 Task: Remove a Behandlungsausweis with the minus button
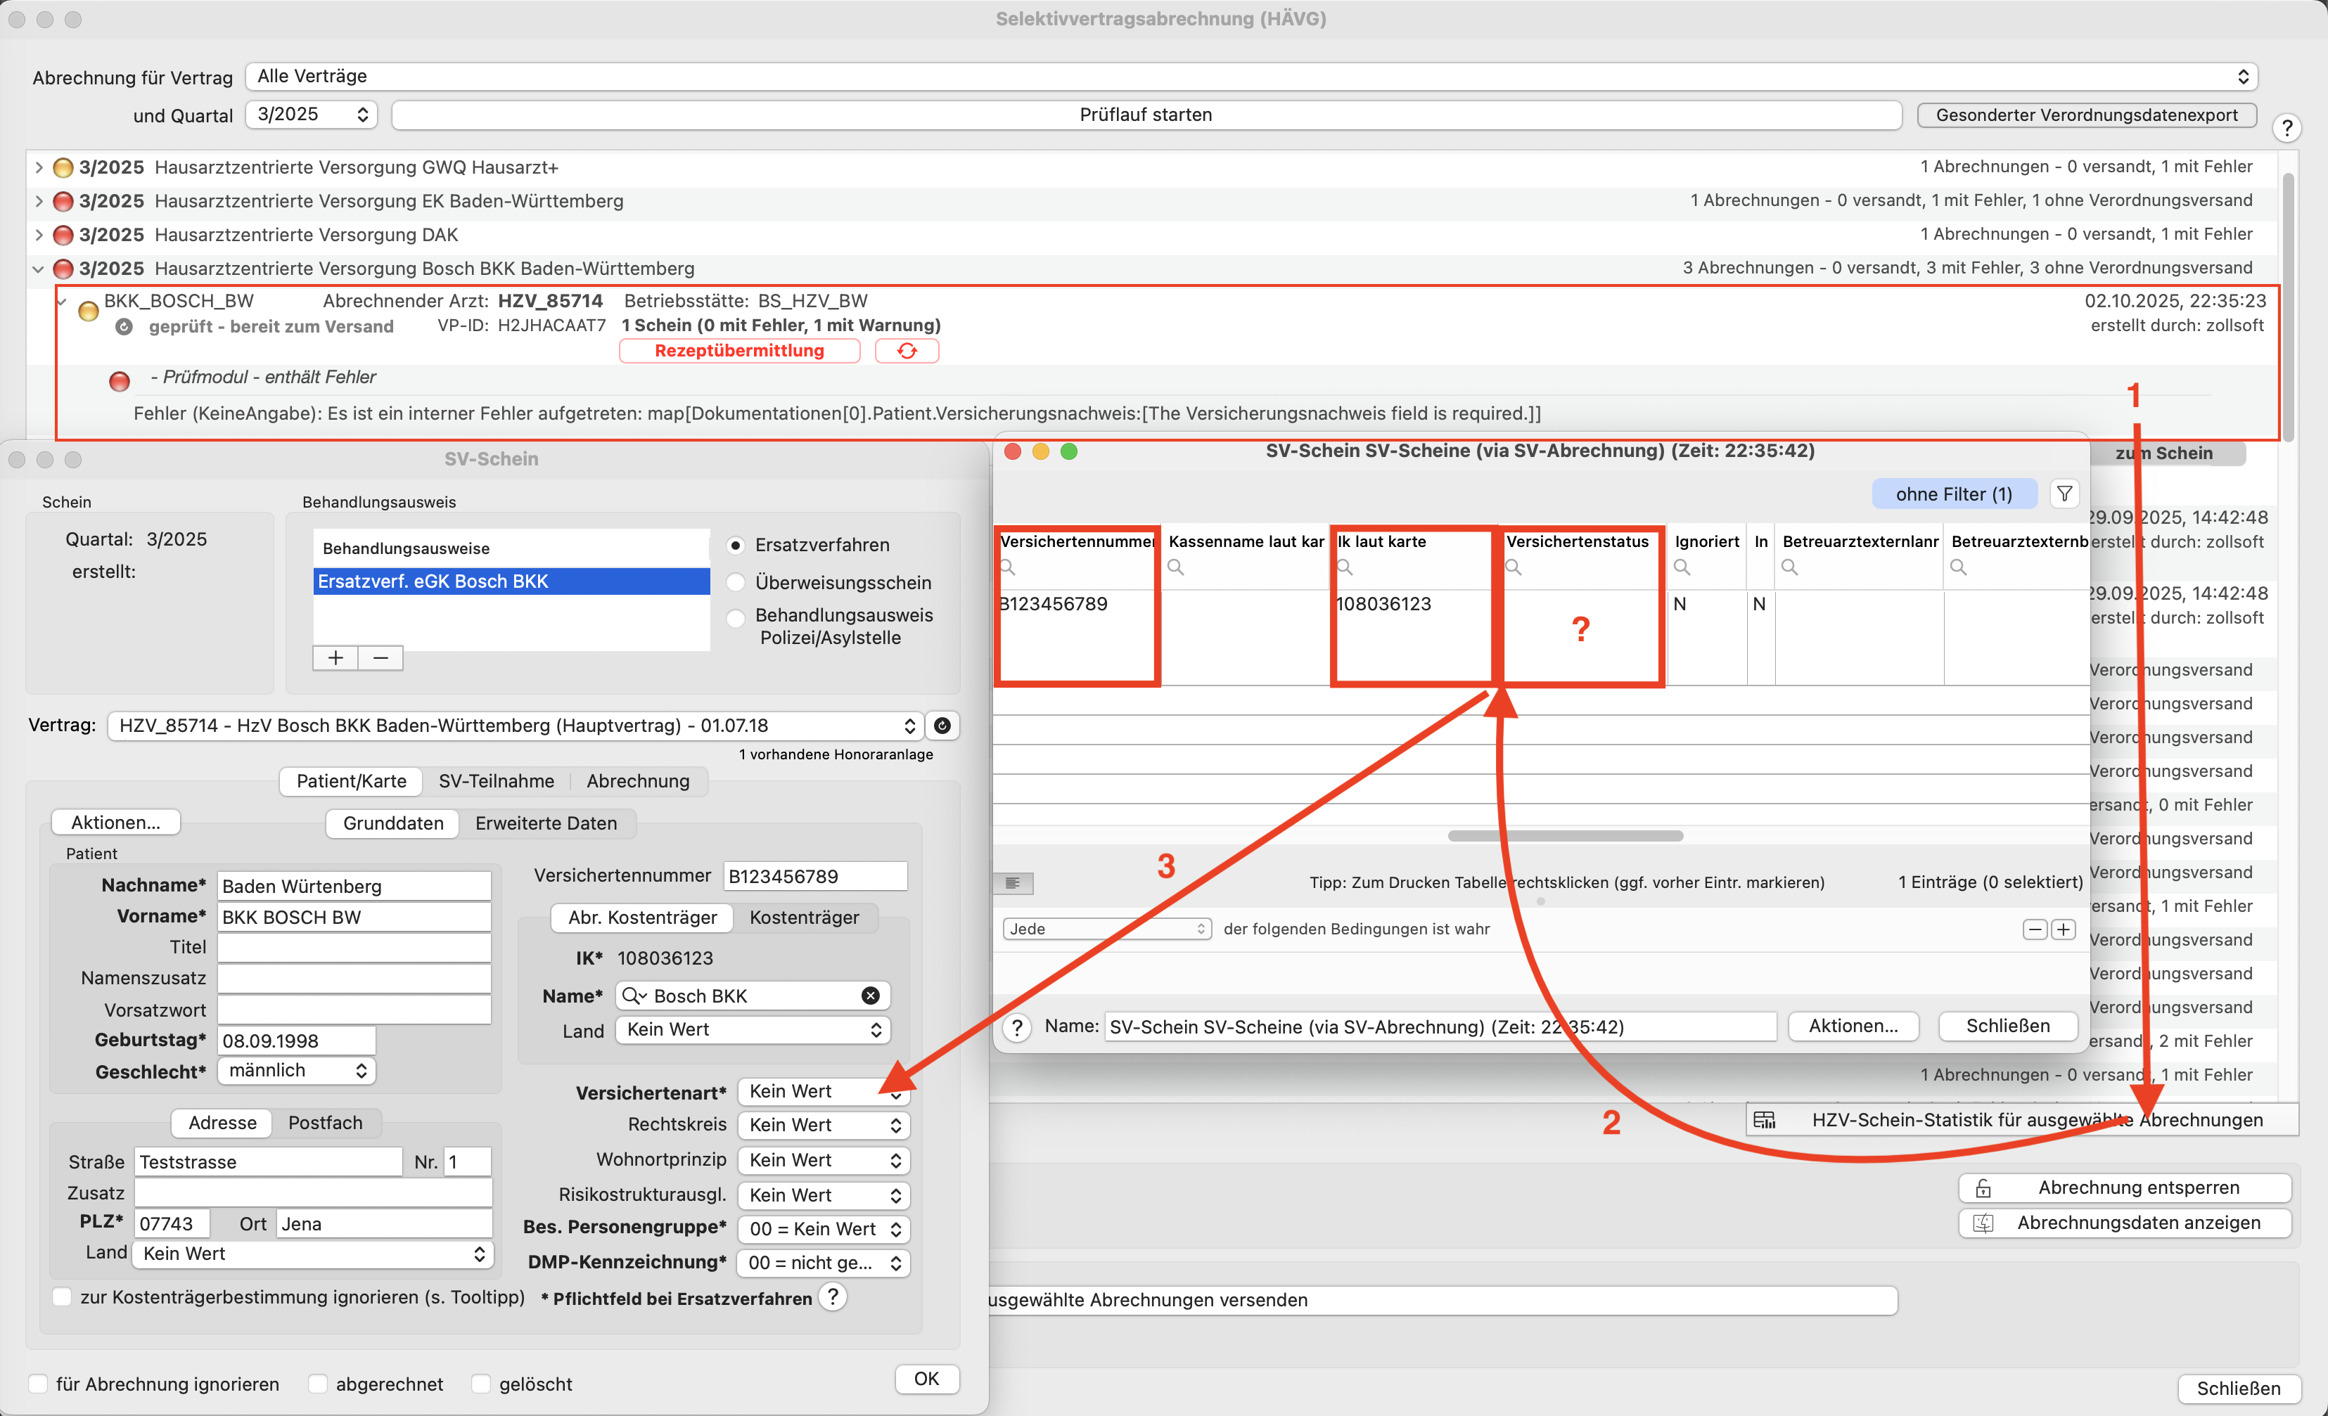click(x=380, y=657)
